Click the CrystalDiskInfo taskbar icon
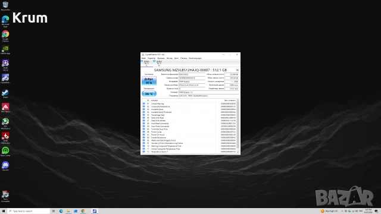The image size is (381, 214). (95, 211)
